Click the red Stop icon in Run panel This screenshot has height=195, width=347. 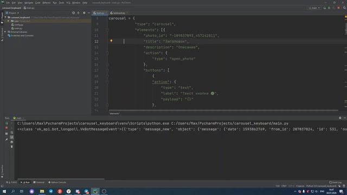pos(7,128)
